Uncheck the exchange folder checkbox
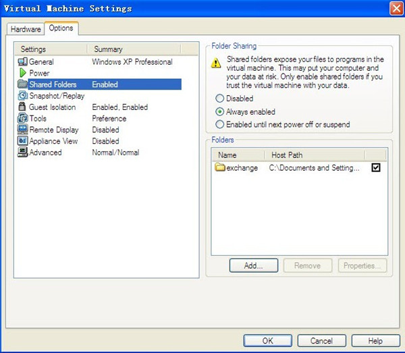405x353 pixels. coord(376,167)
